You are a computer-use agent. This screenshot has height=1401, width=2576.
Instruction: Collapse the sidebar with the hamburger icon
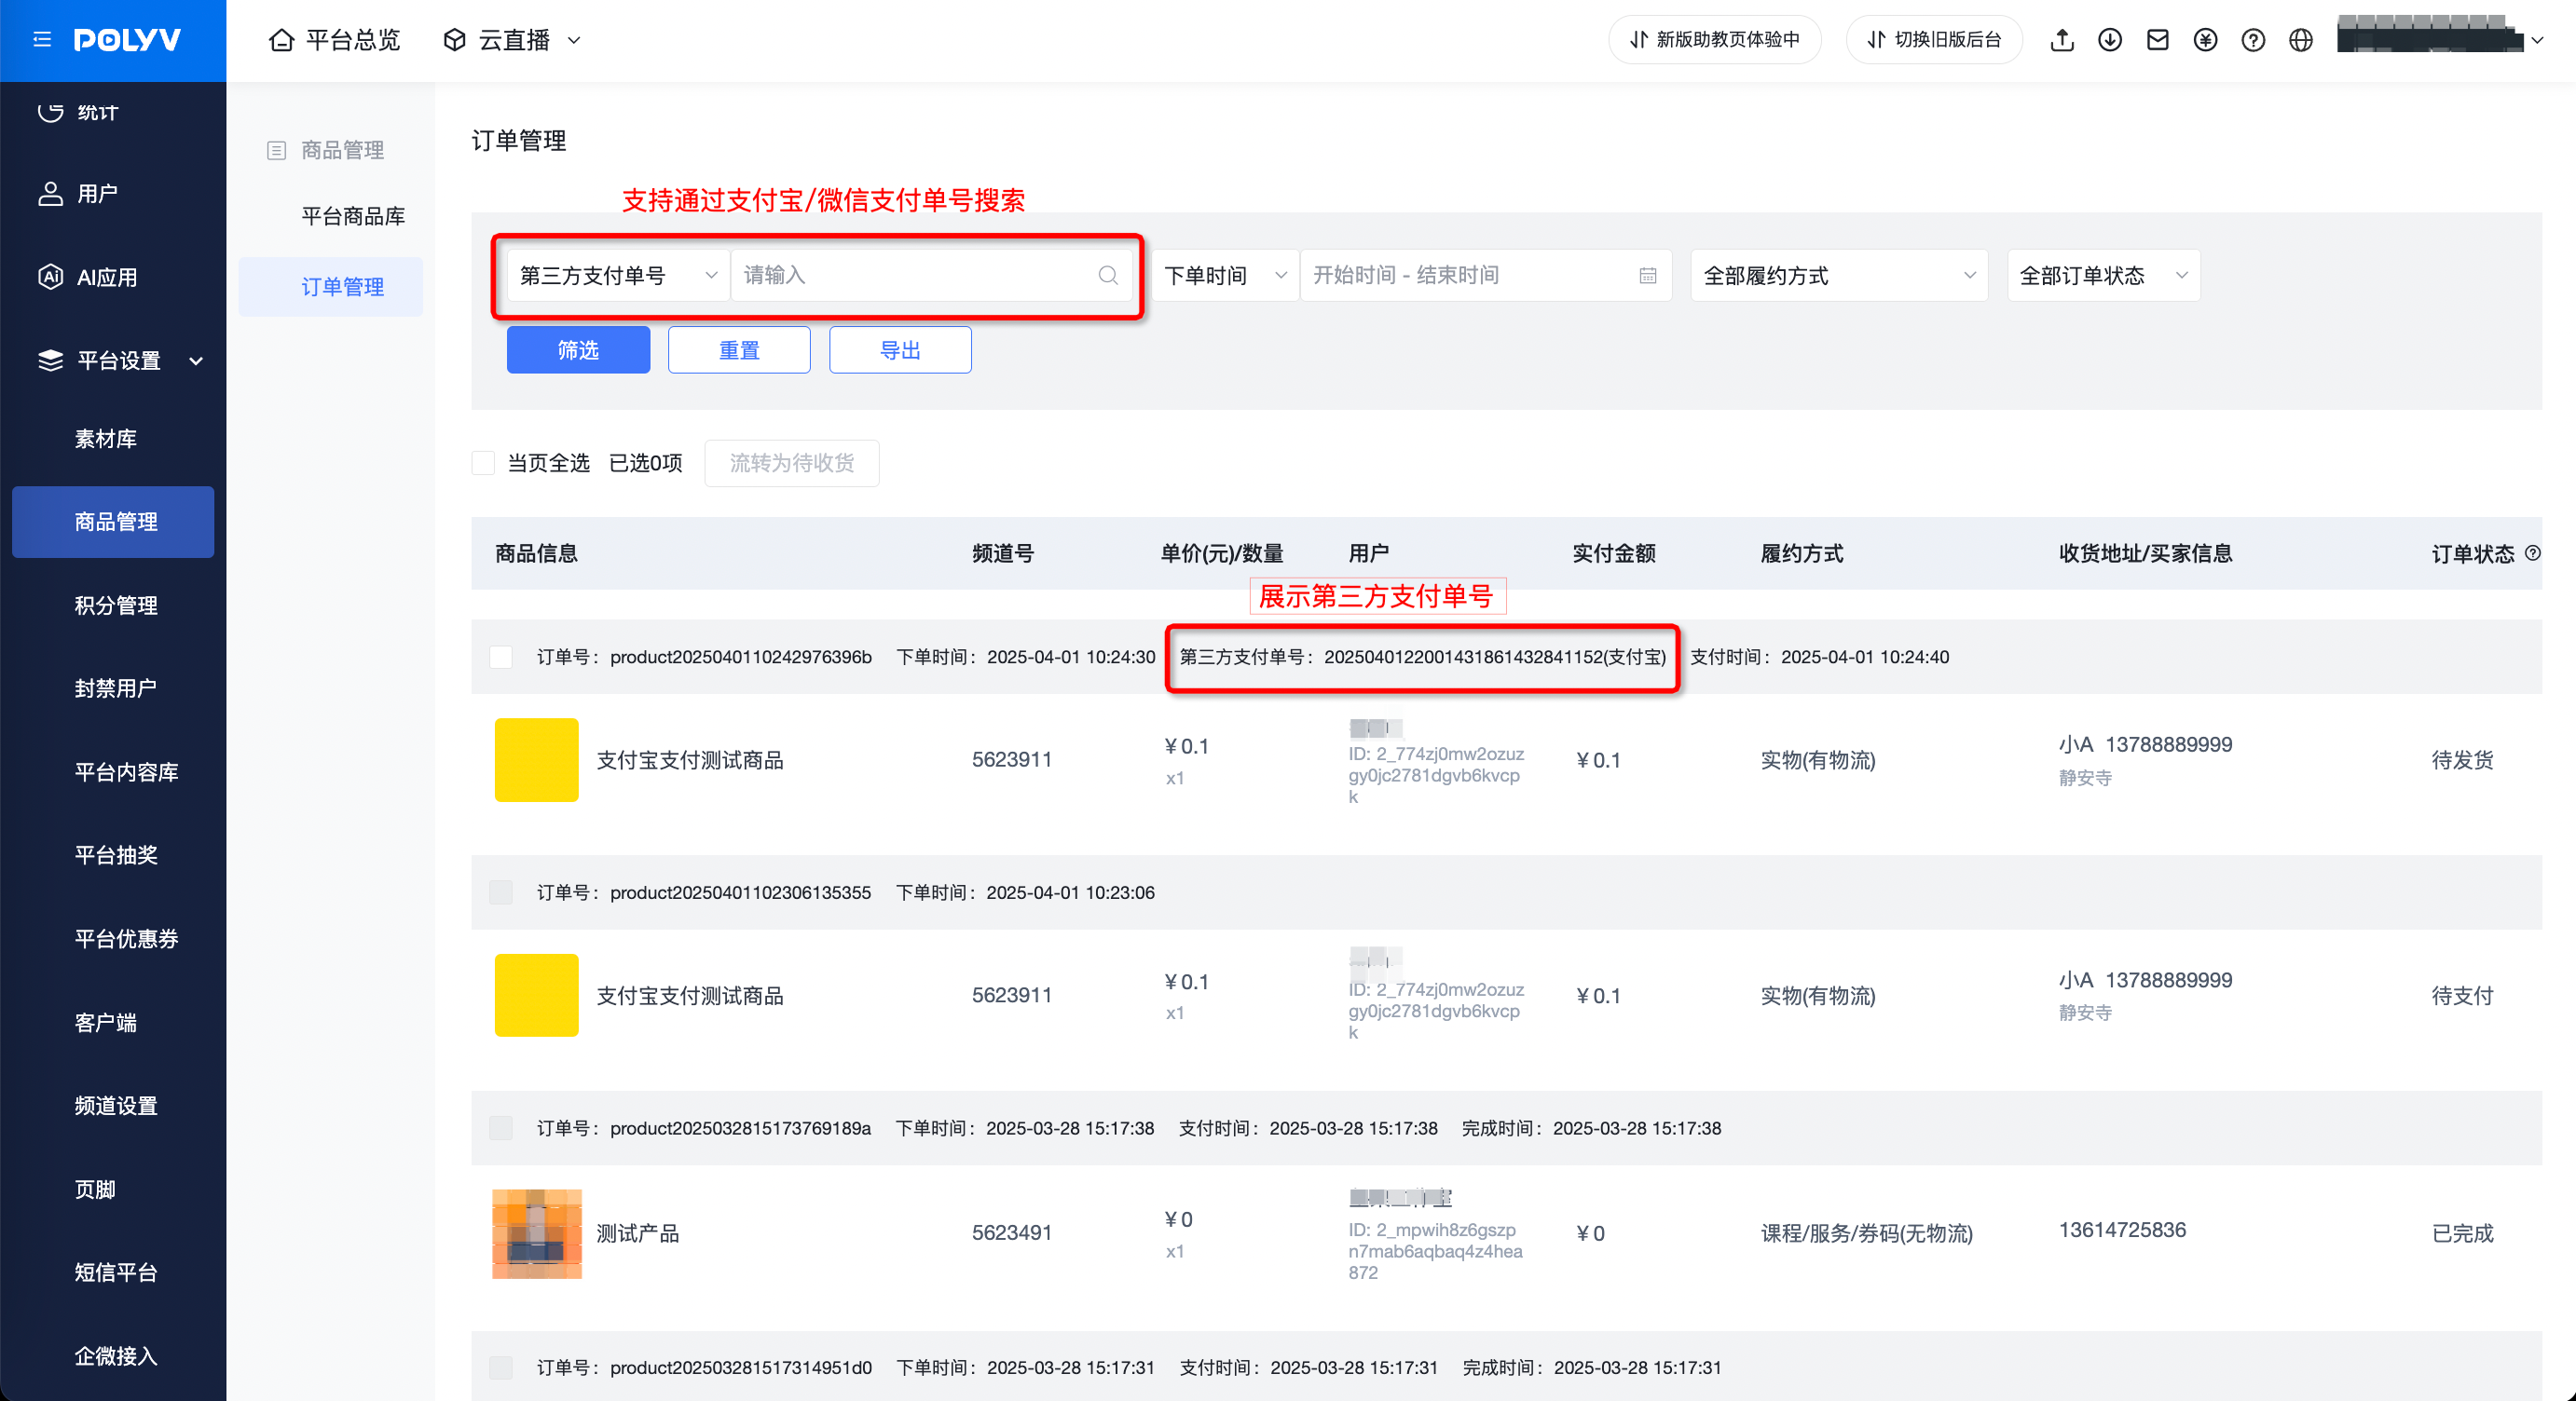click(42, 40)
